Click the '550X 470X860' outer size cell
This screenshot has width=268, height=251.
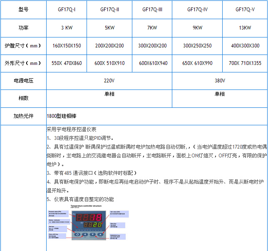(67, 63)
